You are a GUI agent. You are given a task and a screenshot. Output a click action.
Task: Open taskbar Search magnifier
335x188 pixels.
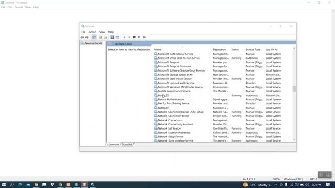(12, 184)
